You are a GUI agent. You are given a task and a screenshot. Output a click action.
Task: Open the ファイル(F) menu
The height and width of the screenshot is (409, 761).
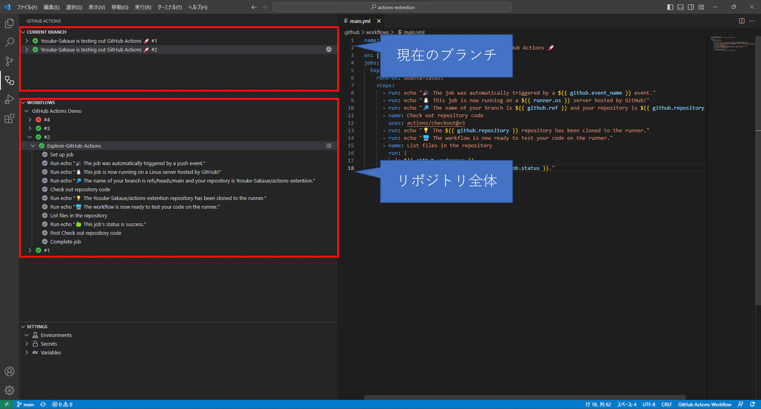pos(27,7)
